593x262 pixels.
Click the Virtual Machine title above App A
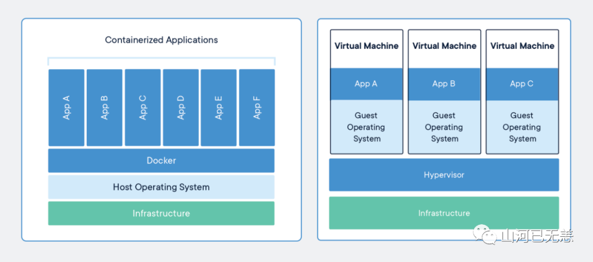[366, 46]
